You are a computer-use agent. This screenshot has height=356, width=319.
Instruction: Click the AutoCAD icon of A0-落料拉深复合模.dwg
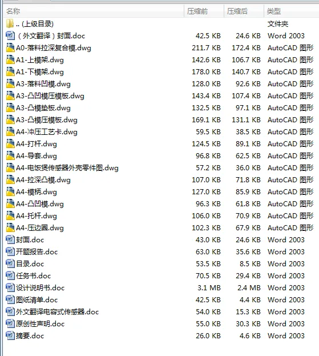(10, 47)
